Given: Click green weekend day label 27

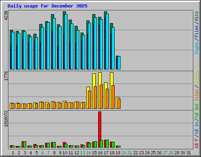Looking at the screenshot, I should 165,153.
